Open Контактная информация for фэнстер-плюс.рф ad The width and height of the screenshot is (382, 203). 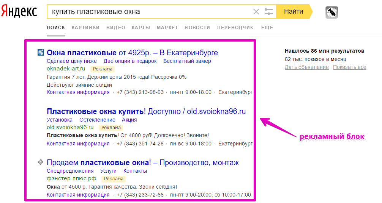click(78, 195)
